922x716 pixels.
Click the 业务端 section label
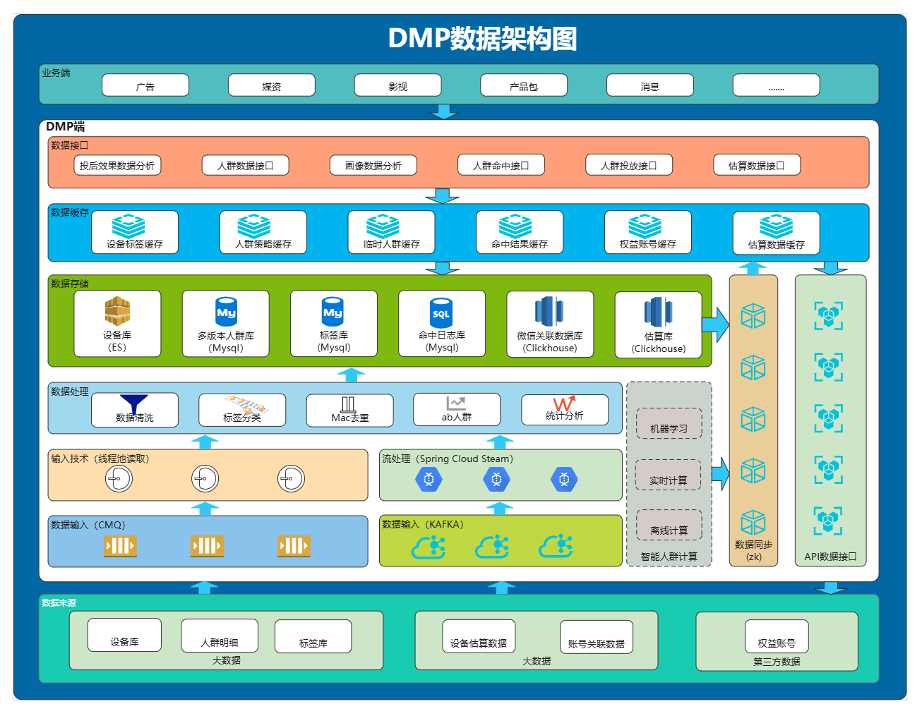(56, 73)
